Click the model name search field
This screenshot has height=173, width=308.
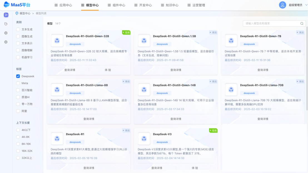(274, 23)
